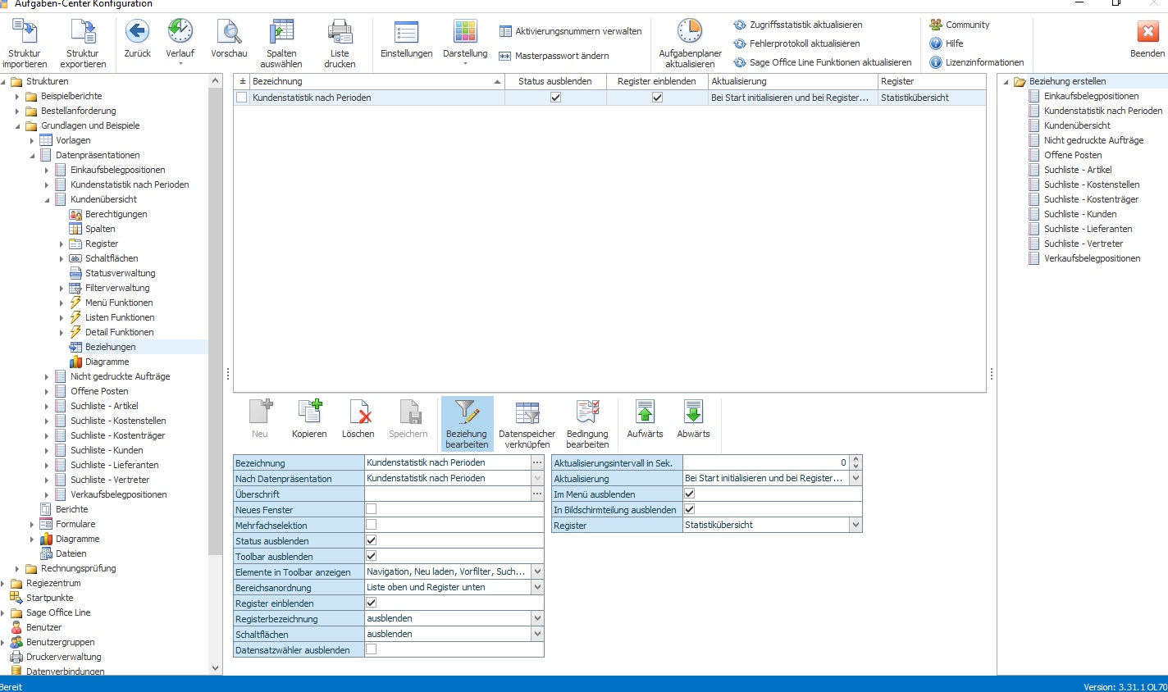The height and width of the screenshot is (692, 1168).
Task: Select Diagramme under Kundenübersicht
Action: point(107,362)
